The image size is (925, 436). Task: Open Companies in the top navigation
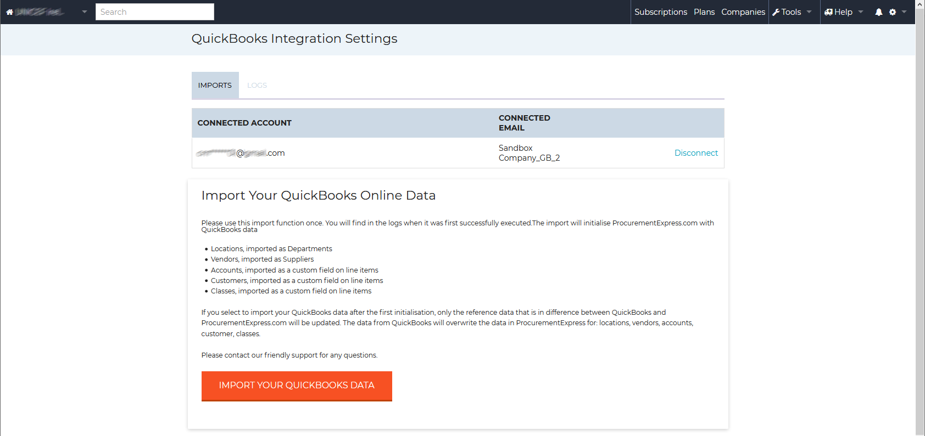click(x=743, y=12)
